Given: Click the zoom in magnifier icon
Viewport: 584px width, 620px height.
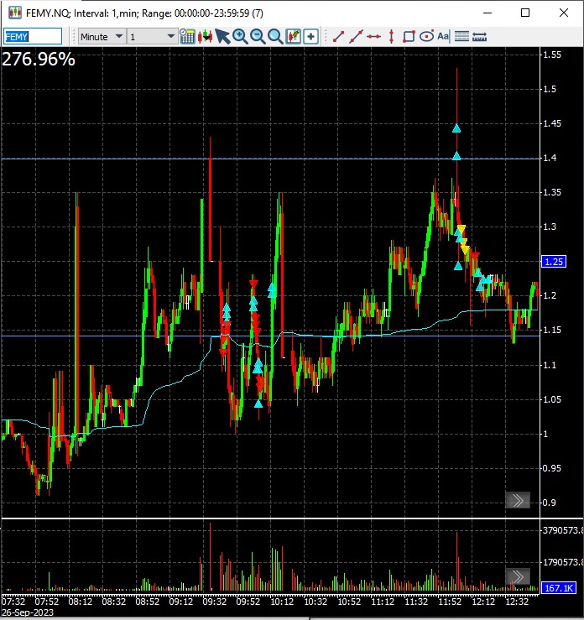Looking at the screenshot, I should click(240, 36).
